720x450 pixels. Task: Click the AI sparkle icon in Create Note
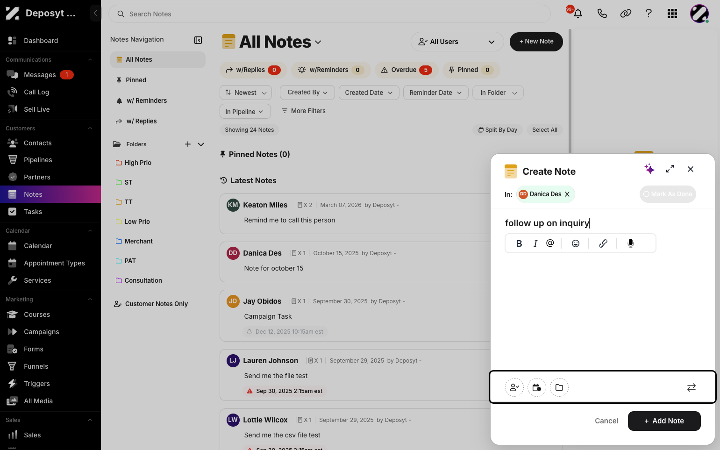tap(649, 169)
